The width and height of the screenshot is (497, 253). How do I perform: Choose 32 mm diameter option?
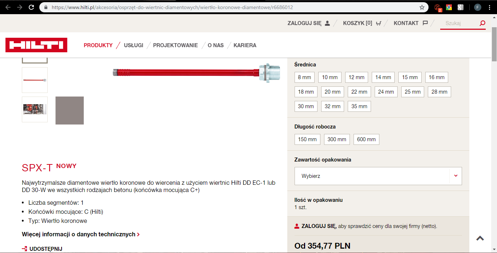332,106
